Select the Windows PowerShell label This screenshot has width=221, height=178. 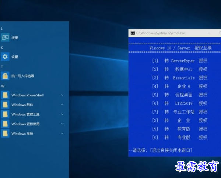(x=28, y=95)
